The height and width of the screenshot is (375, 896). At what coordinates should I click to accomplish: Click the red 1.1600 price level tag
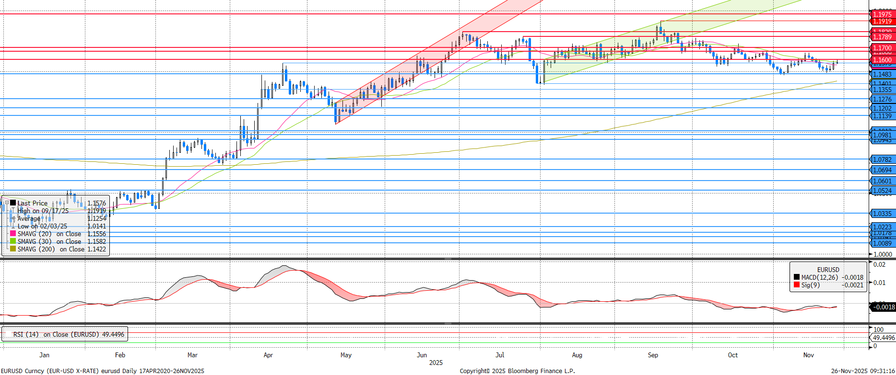(882, 60)
